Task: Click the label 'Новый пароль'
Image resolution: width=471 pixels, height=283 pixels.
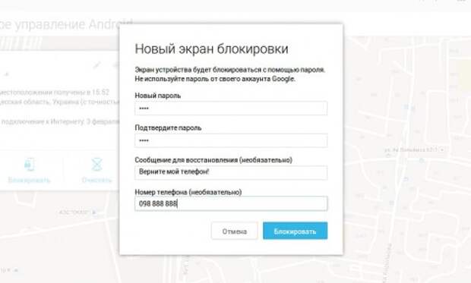Action: [x=158, y=96]
